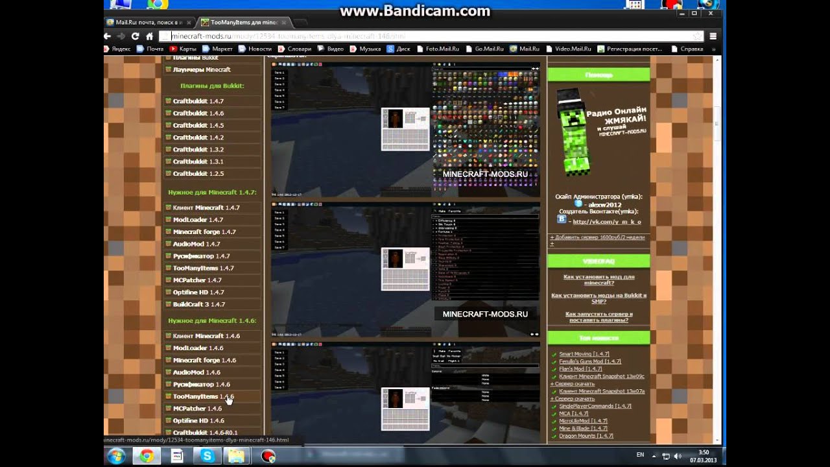The height and width of the screenshot is (467, 830).
Task: Open AudioMod 1.4.7 link
Action: (x=196, y=244)
